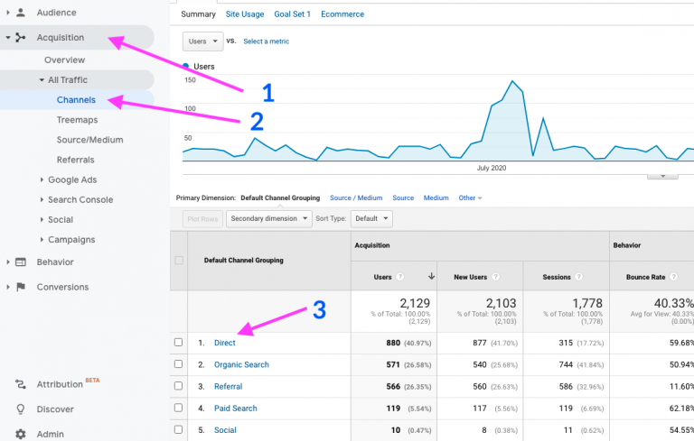Switch to the Site Usage tab
Screen dimensions: 694x441
(x=245, y=14)
